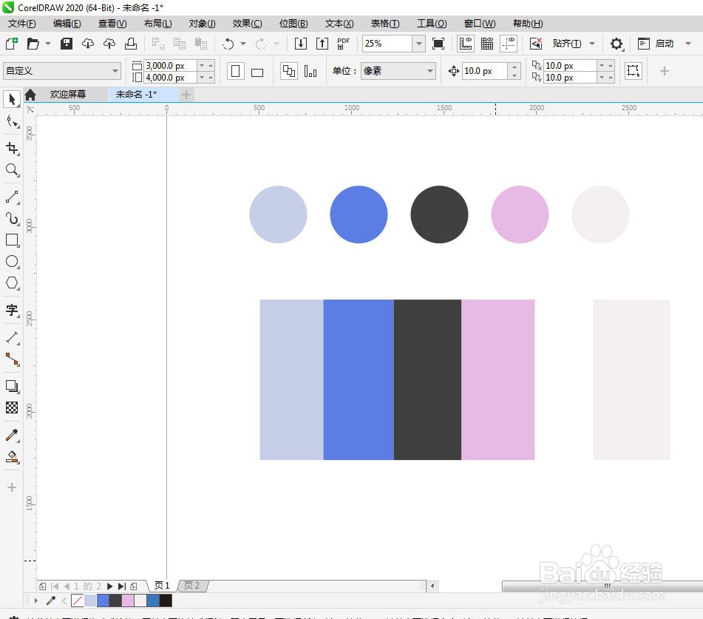Viewport: 703px width, 619px height.
Task: Click the Print icon
Action: click(131, 44)
